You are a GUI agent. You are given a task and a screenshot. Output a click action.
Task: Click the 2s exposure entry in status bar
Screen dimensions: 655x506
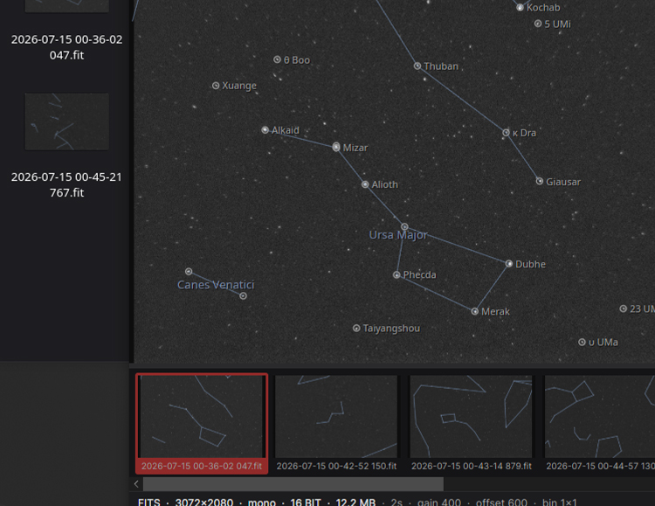(x=396, y=502)
